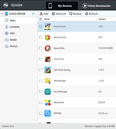The width and height of the screenshot is (116, 129).
Task: Click the Version: 6.2.2 status text
Action: pyautogui.click(x=8, y=126)
